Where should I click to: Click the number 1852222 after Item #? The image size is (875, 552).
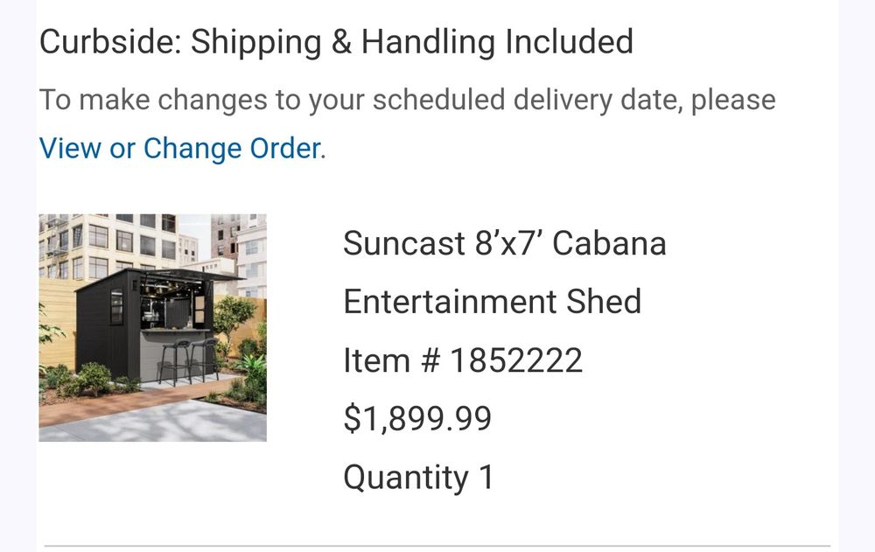(x=516, y=360)
